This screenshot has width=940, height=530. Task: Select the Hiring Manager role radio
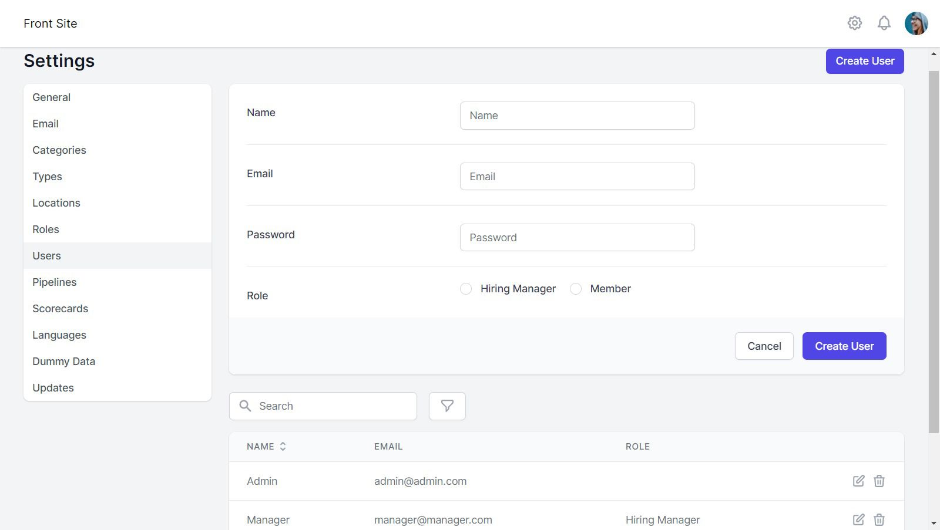click(466, 289)
